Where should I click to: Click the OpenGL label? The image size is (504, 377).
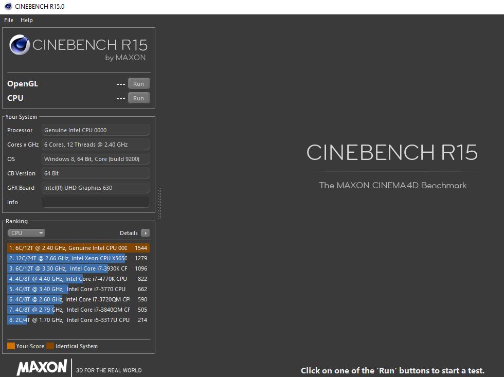tap(23, 83)
